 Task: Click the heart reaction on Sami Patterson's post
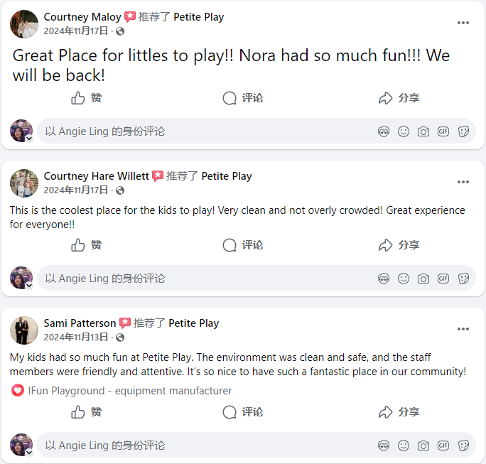[x=18, y=391]
